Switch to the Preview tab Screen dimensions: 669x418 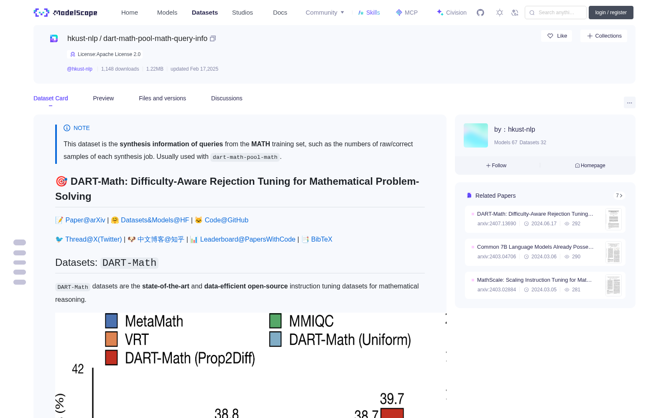tap(103, 98)
